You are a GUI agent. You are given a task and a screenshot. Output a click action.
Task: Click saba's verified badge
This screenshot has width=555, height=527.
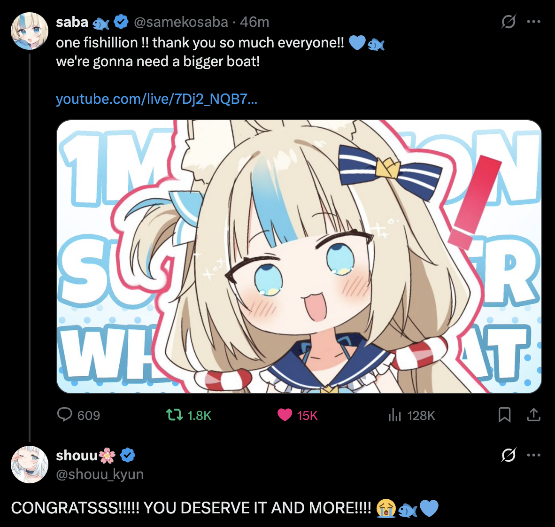click(121, 22)
